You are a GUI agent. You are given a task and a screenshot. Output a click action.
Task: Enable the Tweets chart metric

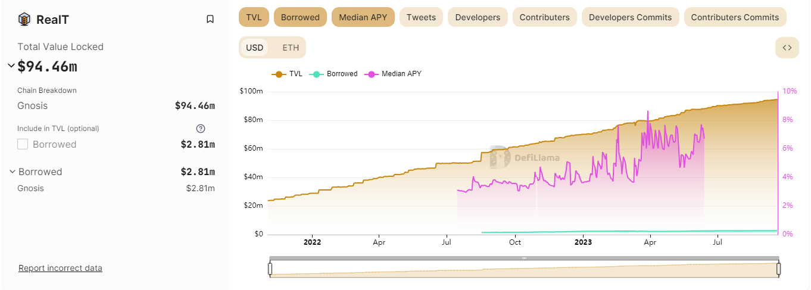pyautogui.click(x=421, y=17)
